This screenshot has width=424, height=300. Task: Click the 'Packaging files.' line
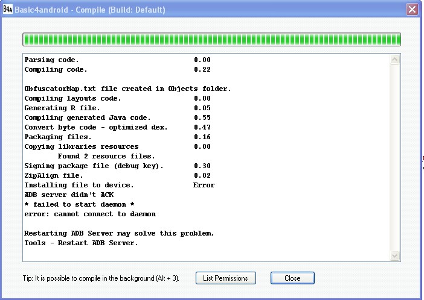(58, 137)
